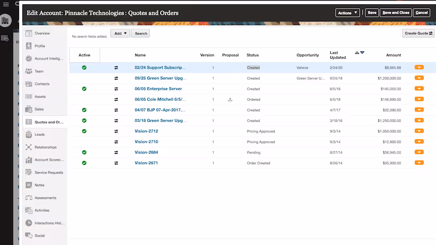This screenshot has height=245, width=436.
Task: Click active checkmark for 04/07 BJP row
Action: point(84,110)
